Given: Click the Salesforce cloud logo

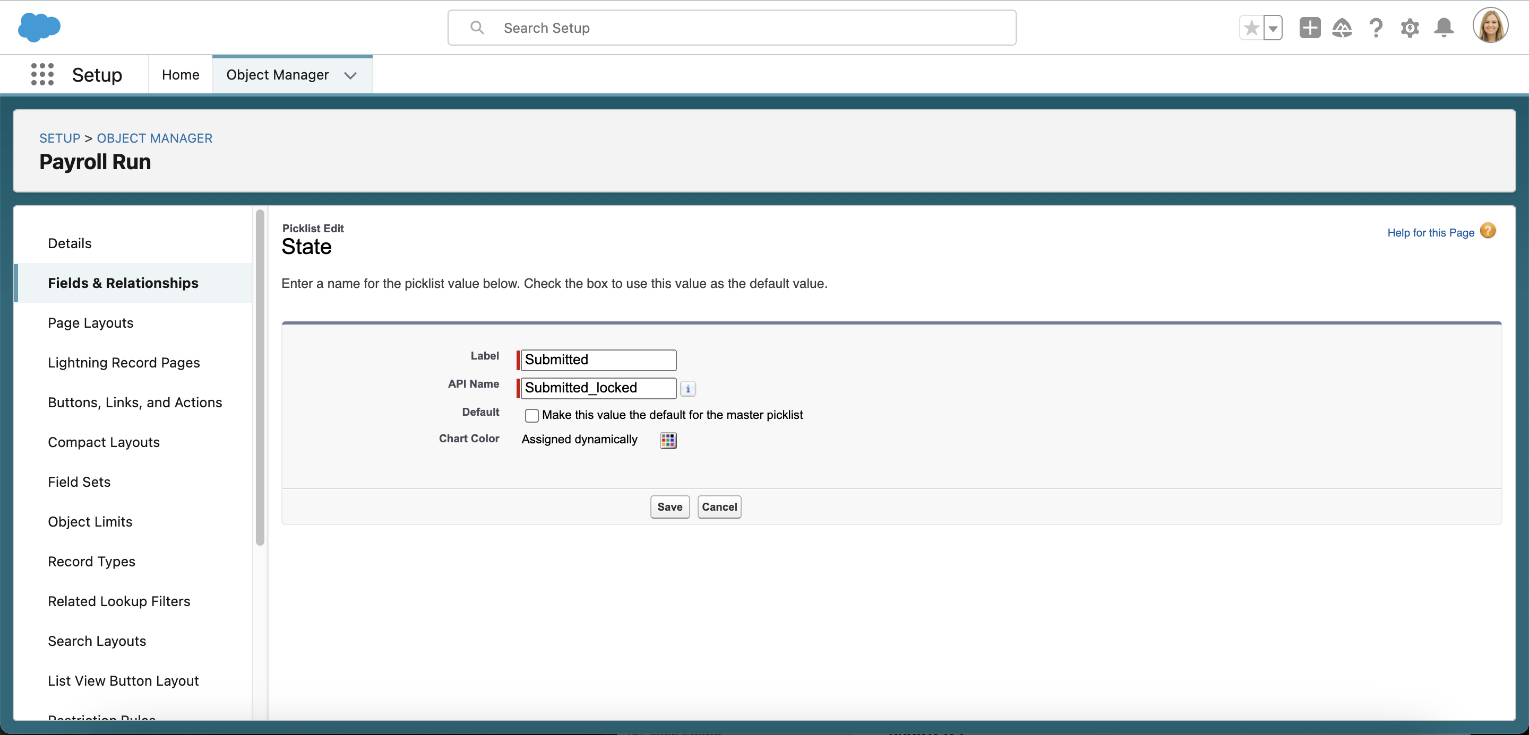Looking at the screenshot, I should pos(39,27).
